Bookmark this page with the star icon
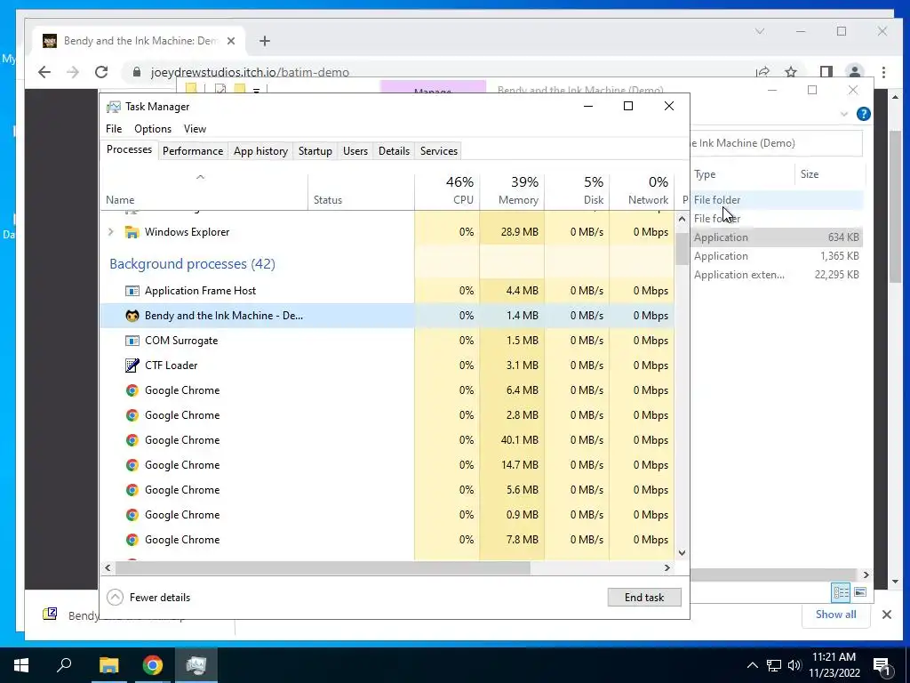Viewport: 910px width, 683px height. coord(790,72)
